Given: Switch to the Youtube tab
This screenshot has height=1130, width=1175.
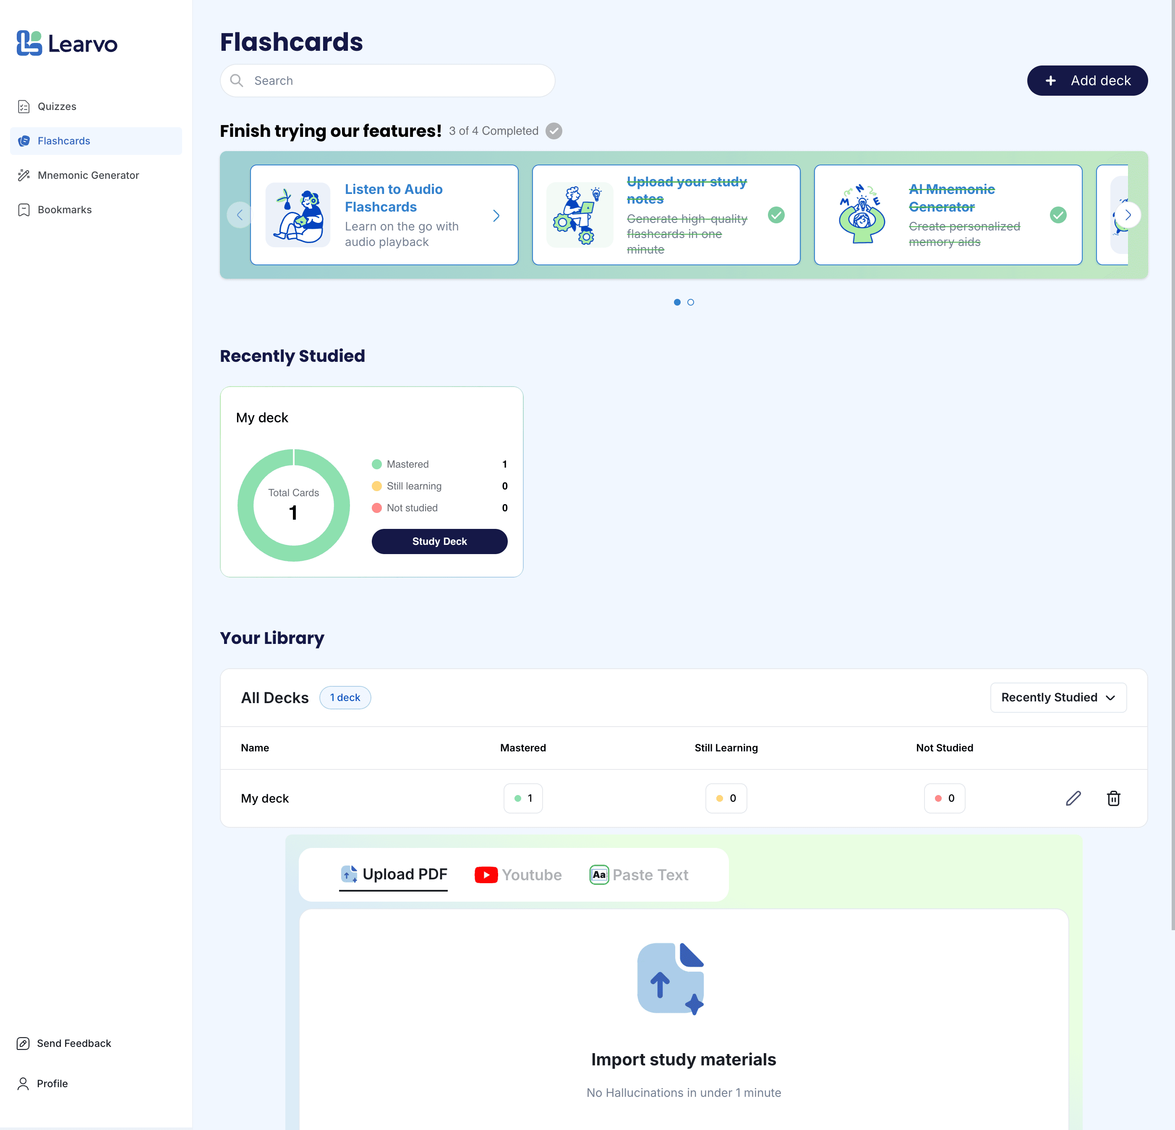Looking at the screenshot, I should [x=519, y=875].
